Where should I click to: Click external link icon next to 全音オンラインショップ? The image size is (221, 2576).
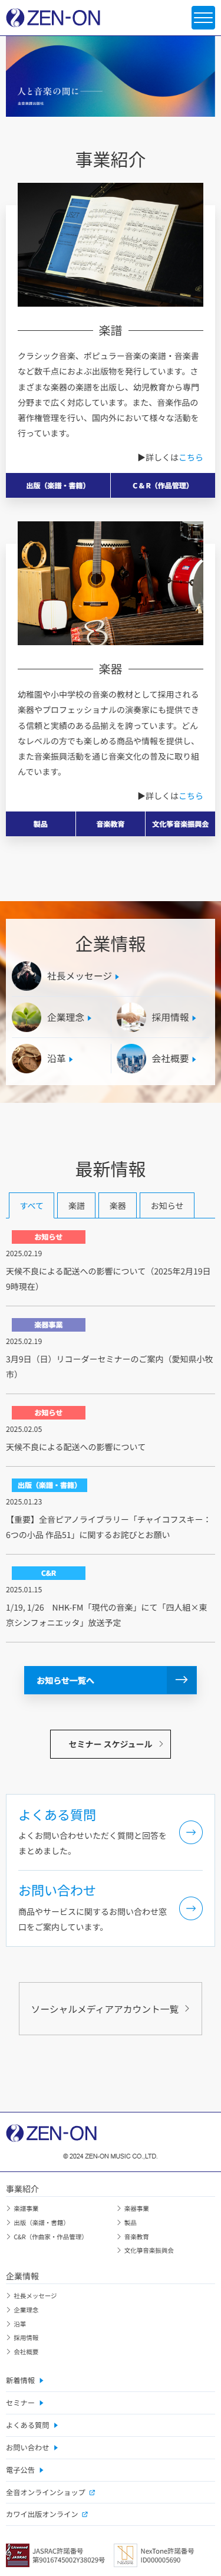point(92,2491)
